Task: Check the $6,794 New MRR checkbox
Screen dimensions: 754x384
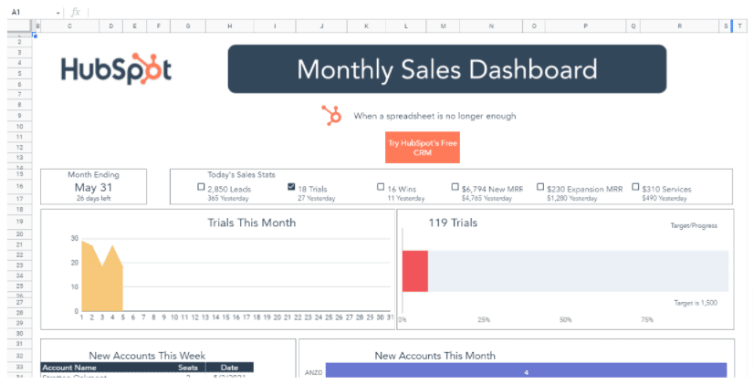Action: click(x=455, y=186)
